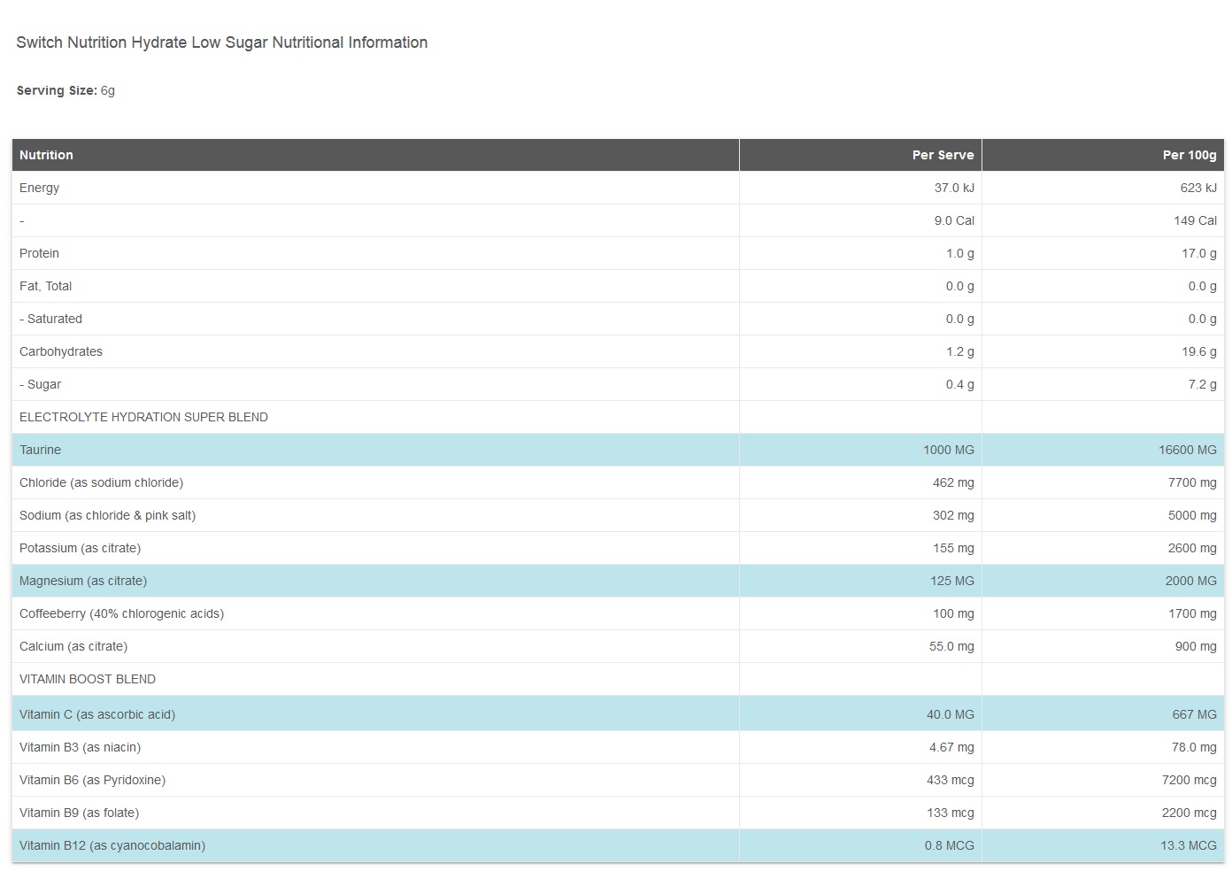
Task: Click the '0.8 MCG' value
Action: coord(950,845)
